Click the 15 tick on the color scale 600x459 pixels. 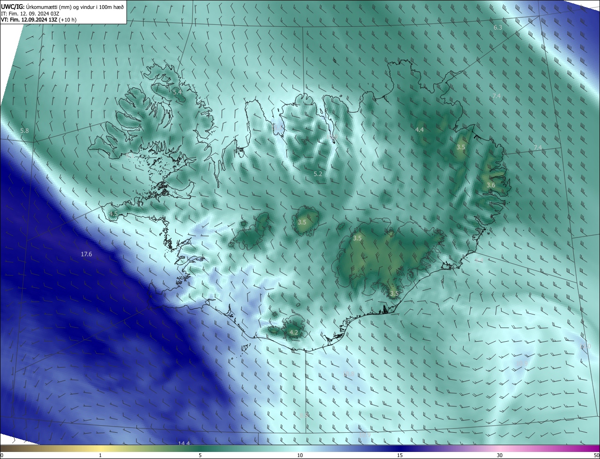click(x=400, y=455)
